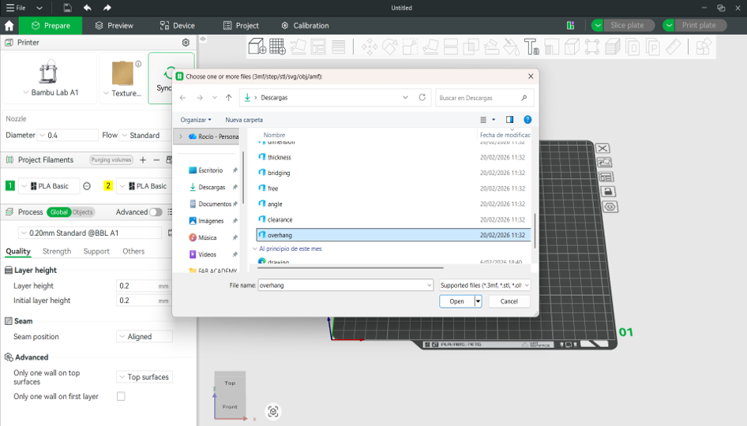Open Purging volumes button

[111, 160]
